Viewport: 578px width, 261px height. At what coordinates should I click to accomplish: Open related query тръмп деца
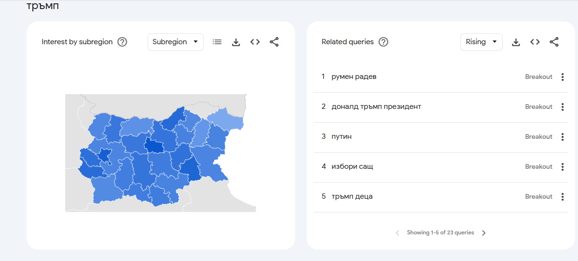coord(352,196)
